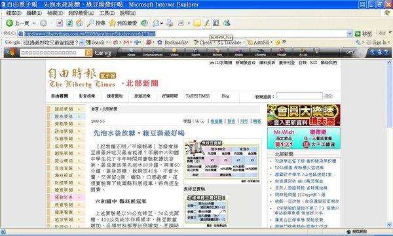Click the Google toolbar highlighter icon
The width and height of the screenshot is (393, 236).
[x=278, y=42]
